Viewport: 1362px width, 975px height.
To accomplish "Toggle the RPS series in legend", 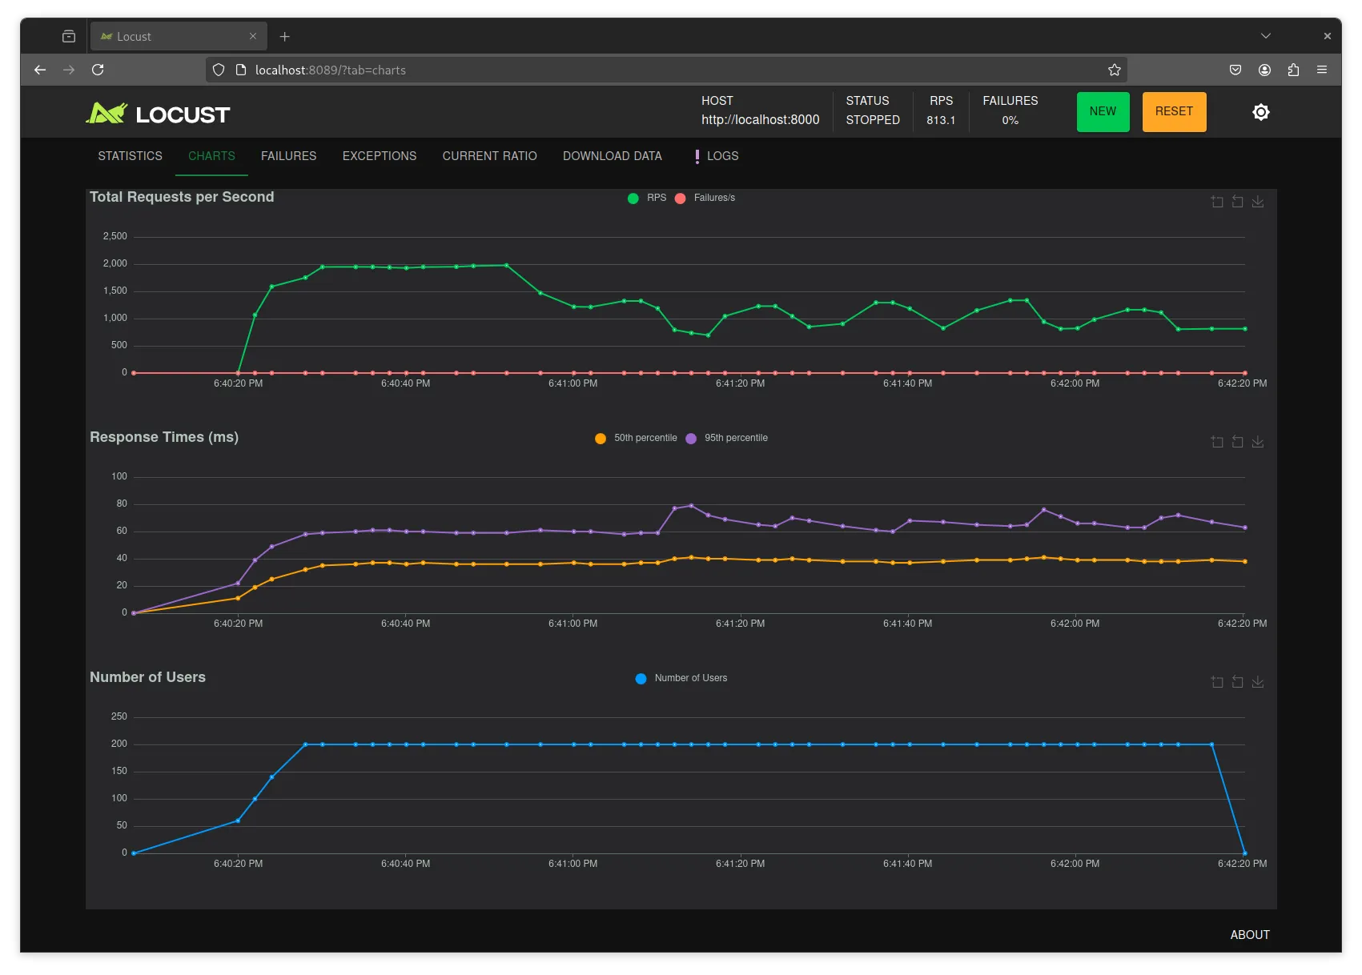I will click(x=647, y=198).
